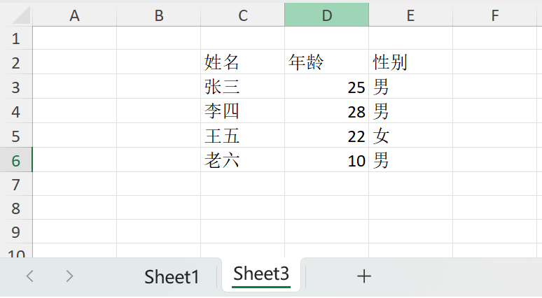Select the 性别 header cell
Image resolution: width=542 pixels, height=298 pixels.
(410, 62)
